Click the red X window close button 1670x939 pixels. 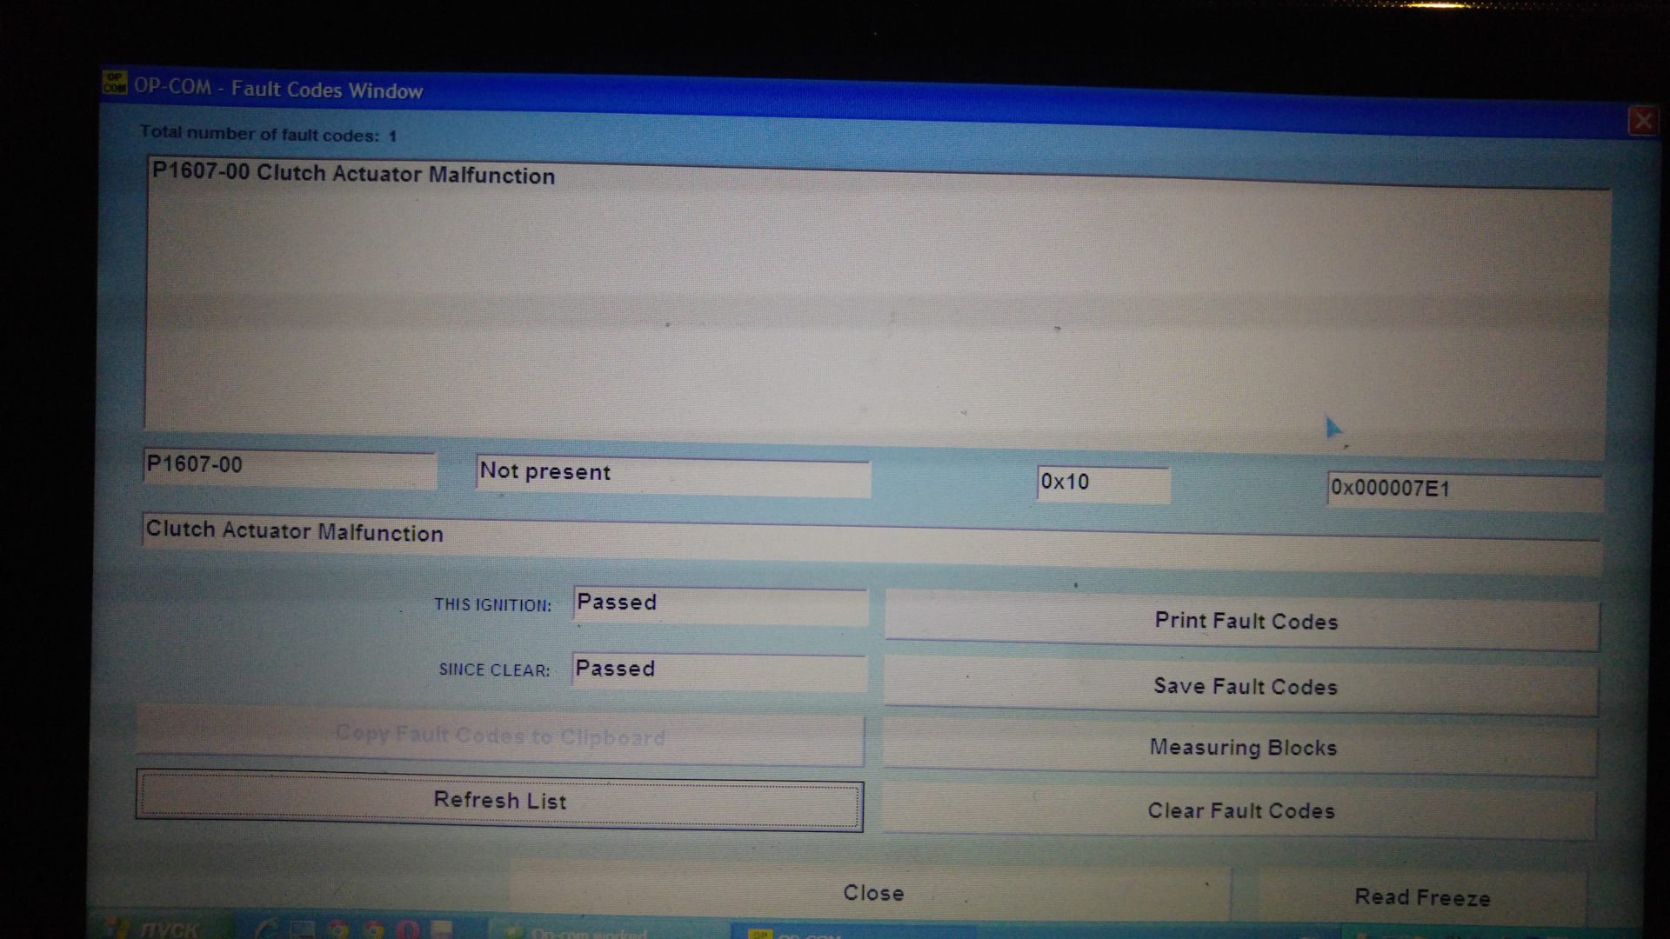(1642, 121)
